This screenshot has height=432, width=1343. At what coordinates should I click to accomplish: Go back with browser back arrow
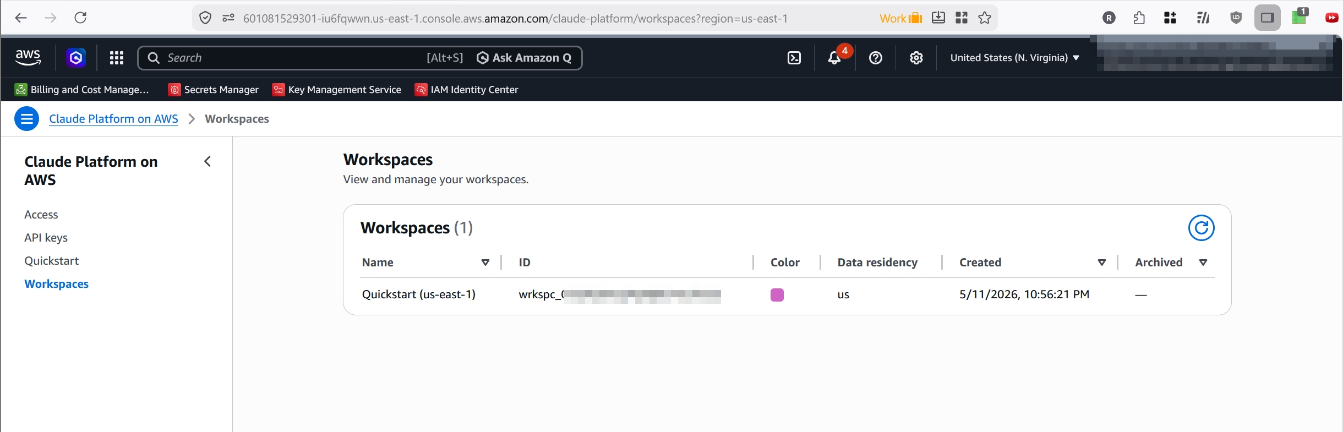coord(21,18)
